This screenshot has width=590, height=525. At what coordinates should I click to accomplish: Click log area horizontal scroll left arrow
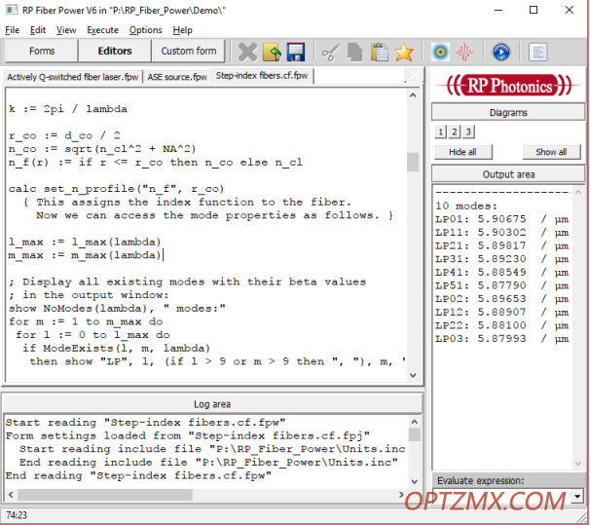click(11, 495)
